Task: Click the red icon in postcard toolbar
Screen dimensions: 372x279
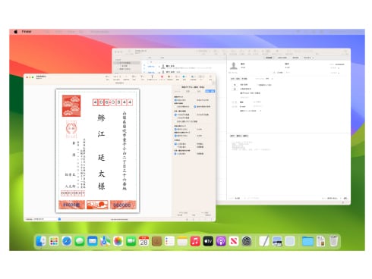Action: (x=162, y=77)
